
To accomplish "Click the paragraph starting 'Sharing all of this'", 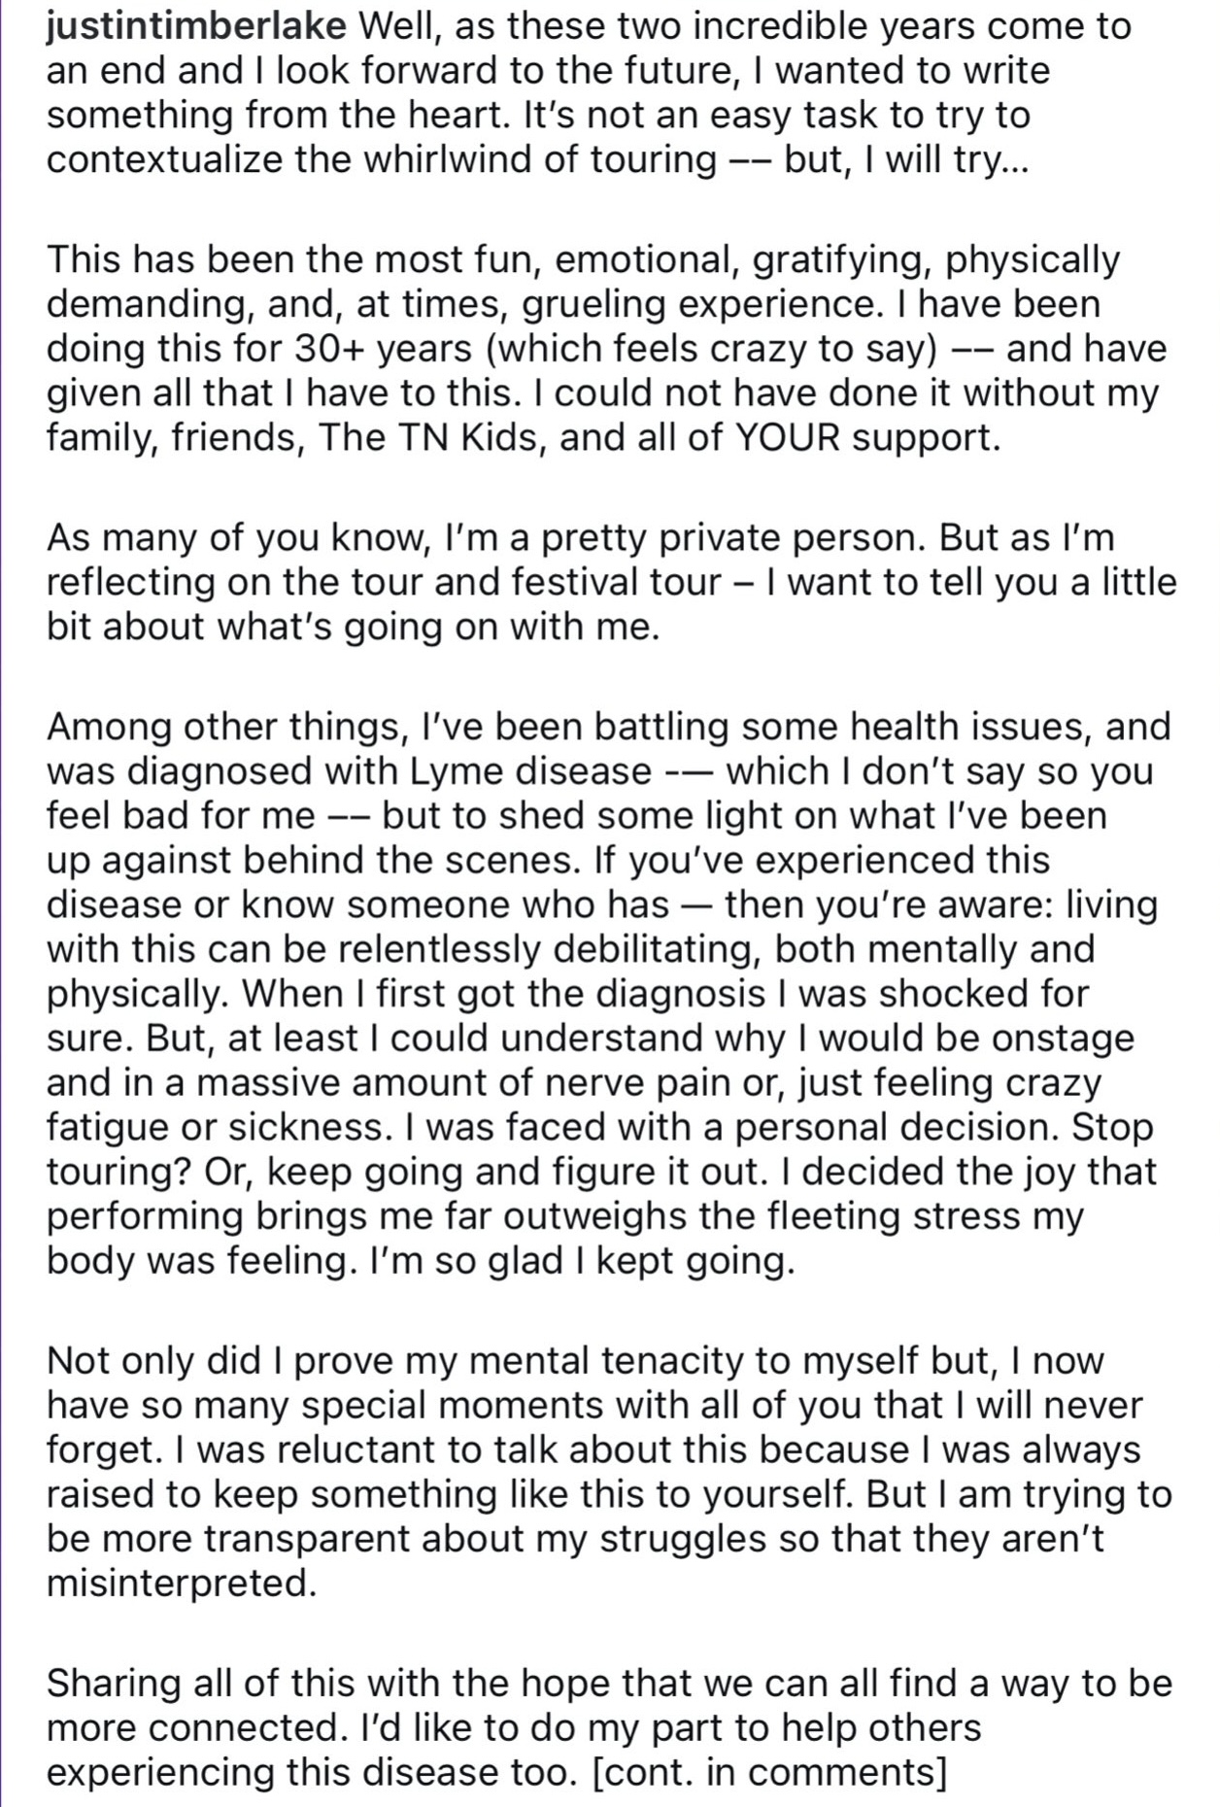I will 609,1727.
